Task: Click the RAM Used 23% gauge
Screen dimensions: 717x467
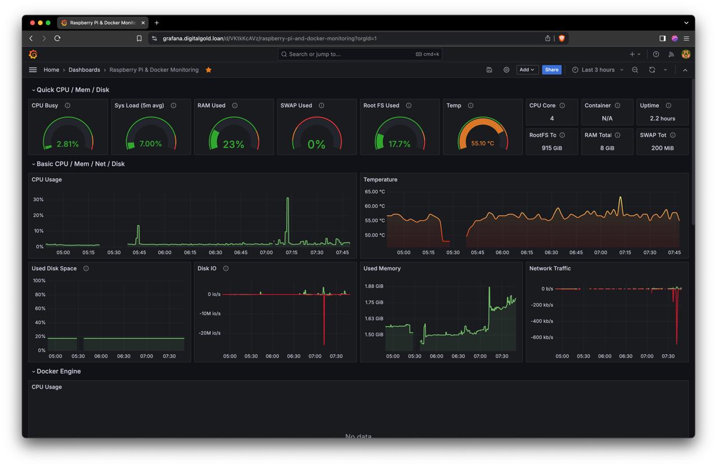Action: point(234,133)
